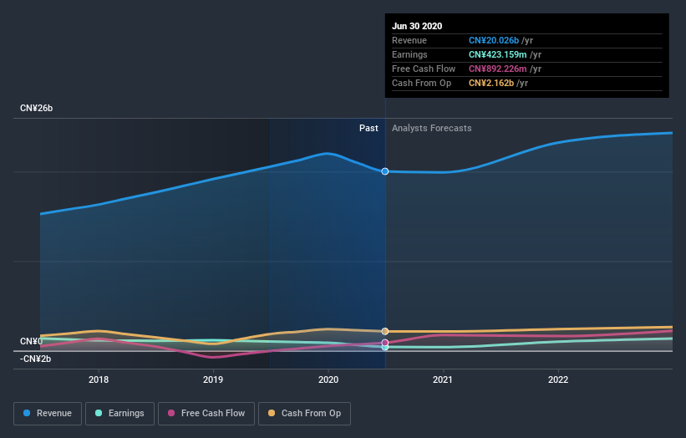Click the Past label on chart
This screenshot has height=438, width=686.
(x=368, y=128)
